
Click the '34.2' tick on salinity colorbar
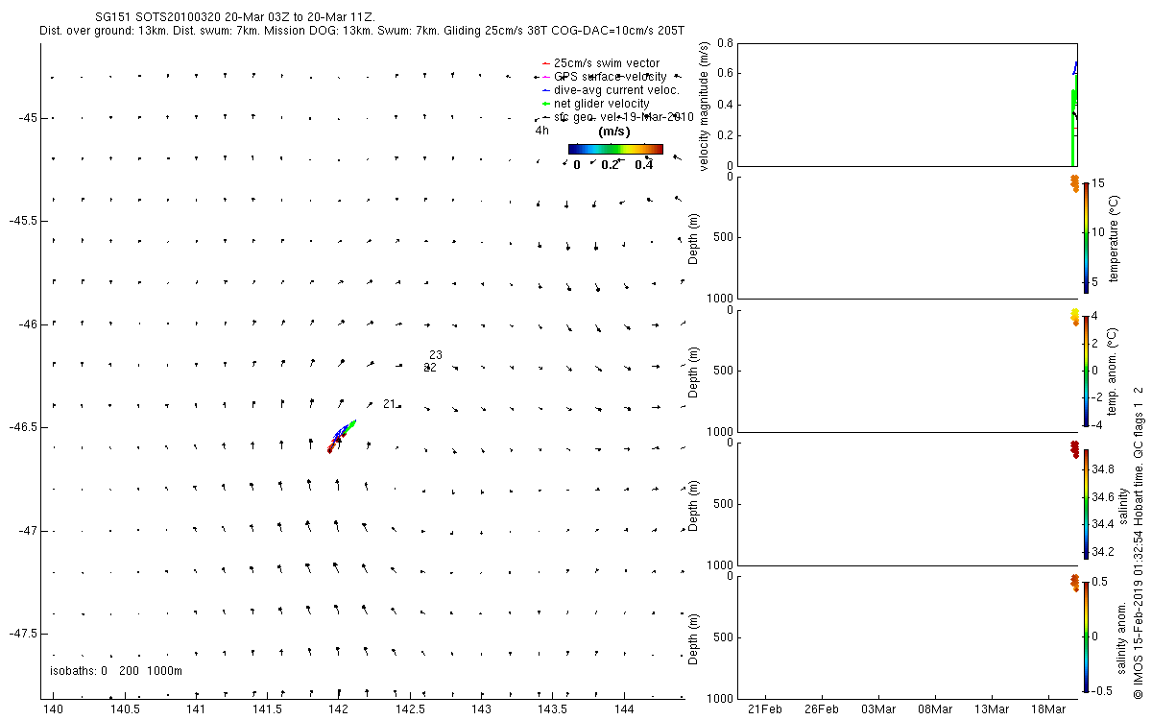pyautogui.click(x=1104, y=552)
